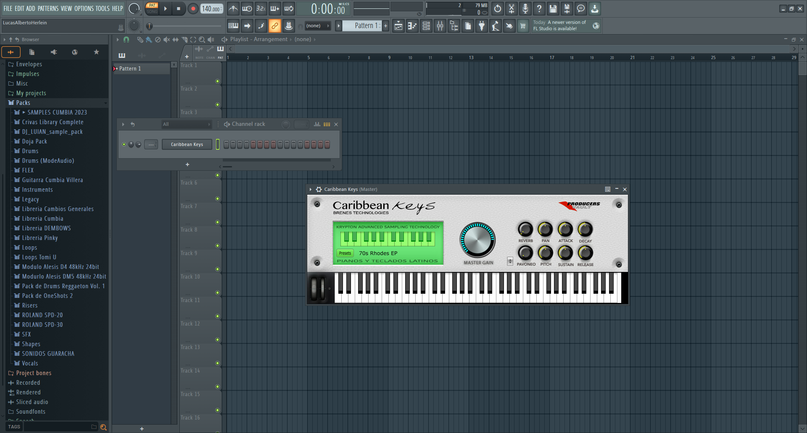Stop playback with the stop button
The width and height of the screenshot is (807, 433).
[178, 8]
